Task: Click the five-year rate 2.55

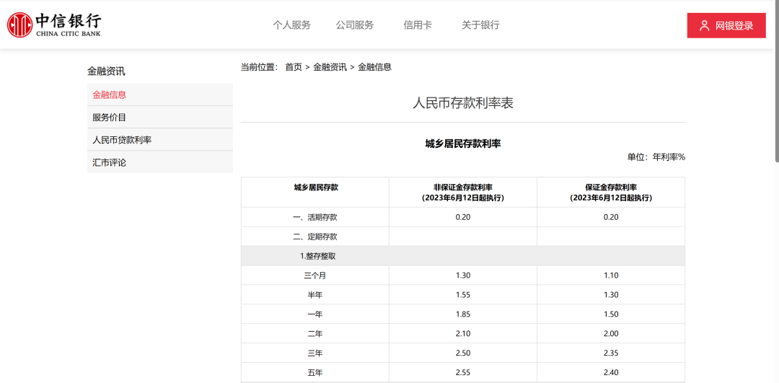Action: (463, 372)
